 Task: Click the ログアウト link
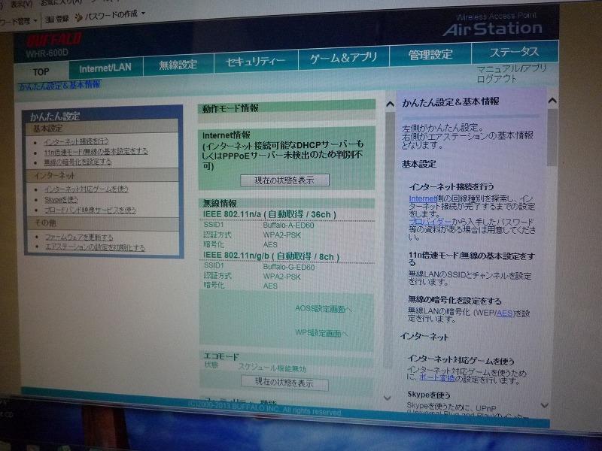(x=497, y=79)
